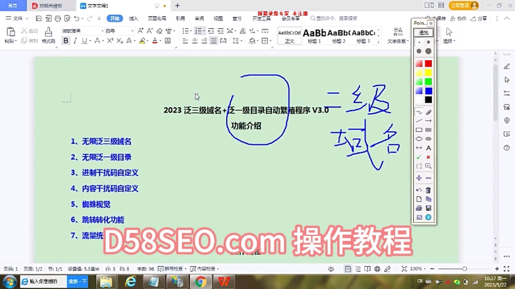Expand the 拼写检查 dropdown in status bar

click(x=185, y=269)
